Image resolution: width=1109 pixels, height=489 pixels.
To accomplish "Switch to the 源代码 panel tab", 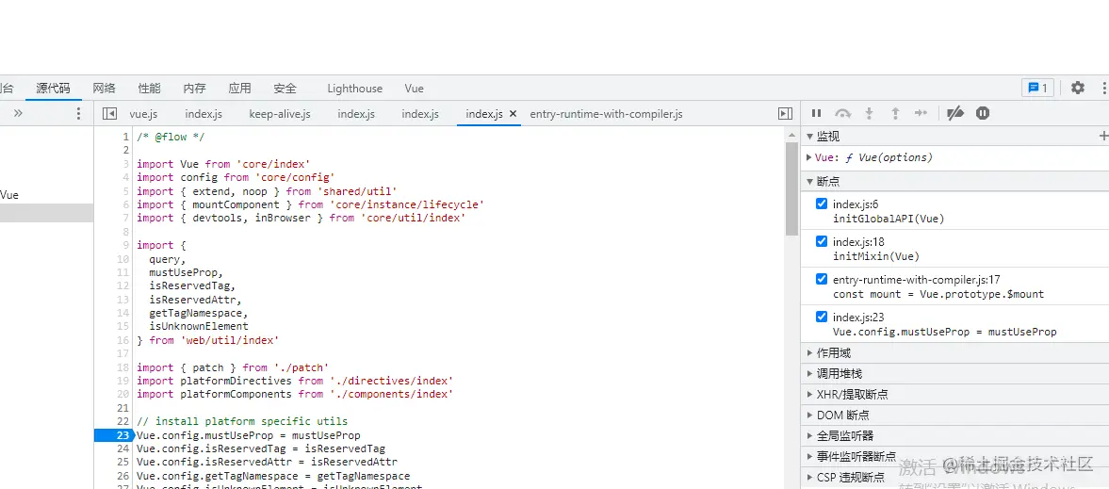I will tap(53, 89).
